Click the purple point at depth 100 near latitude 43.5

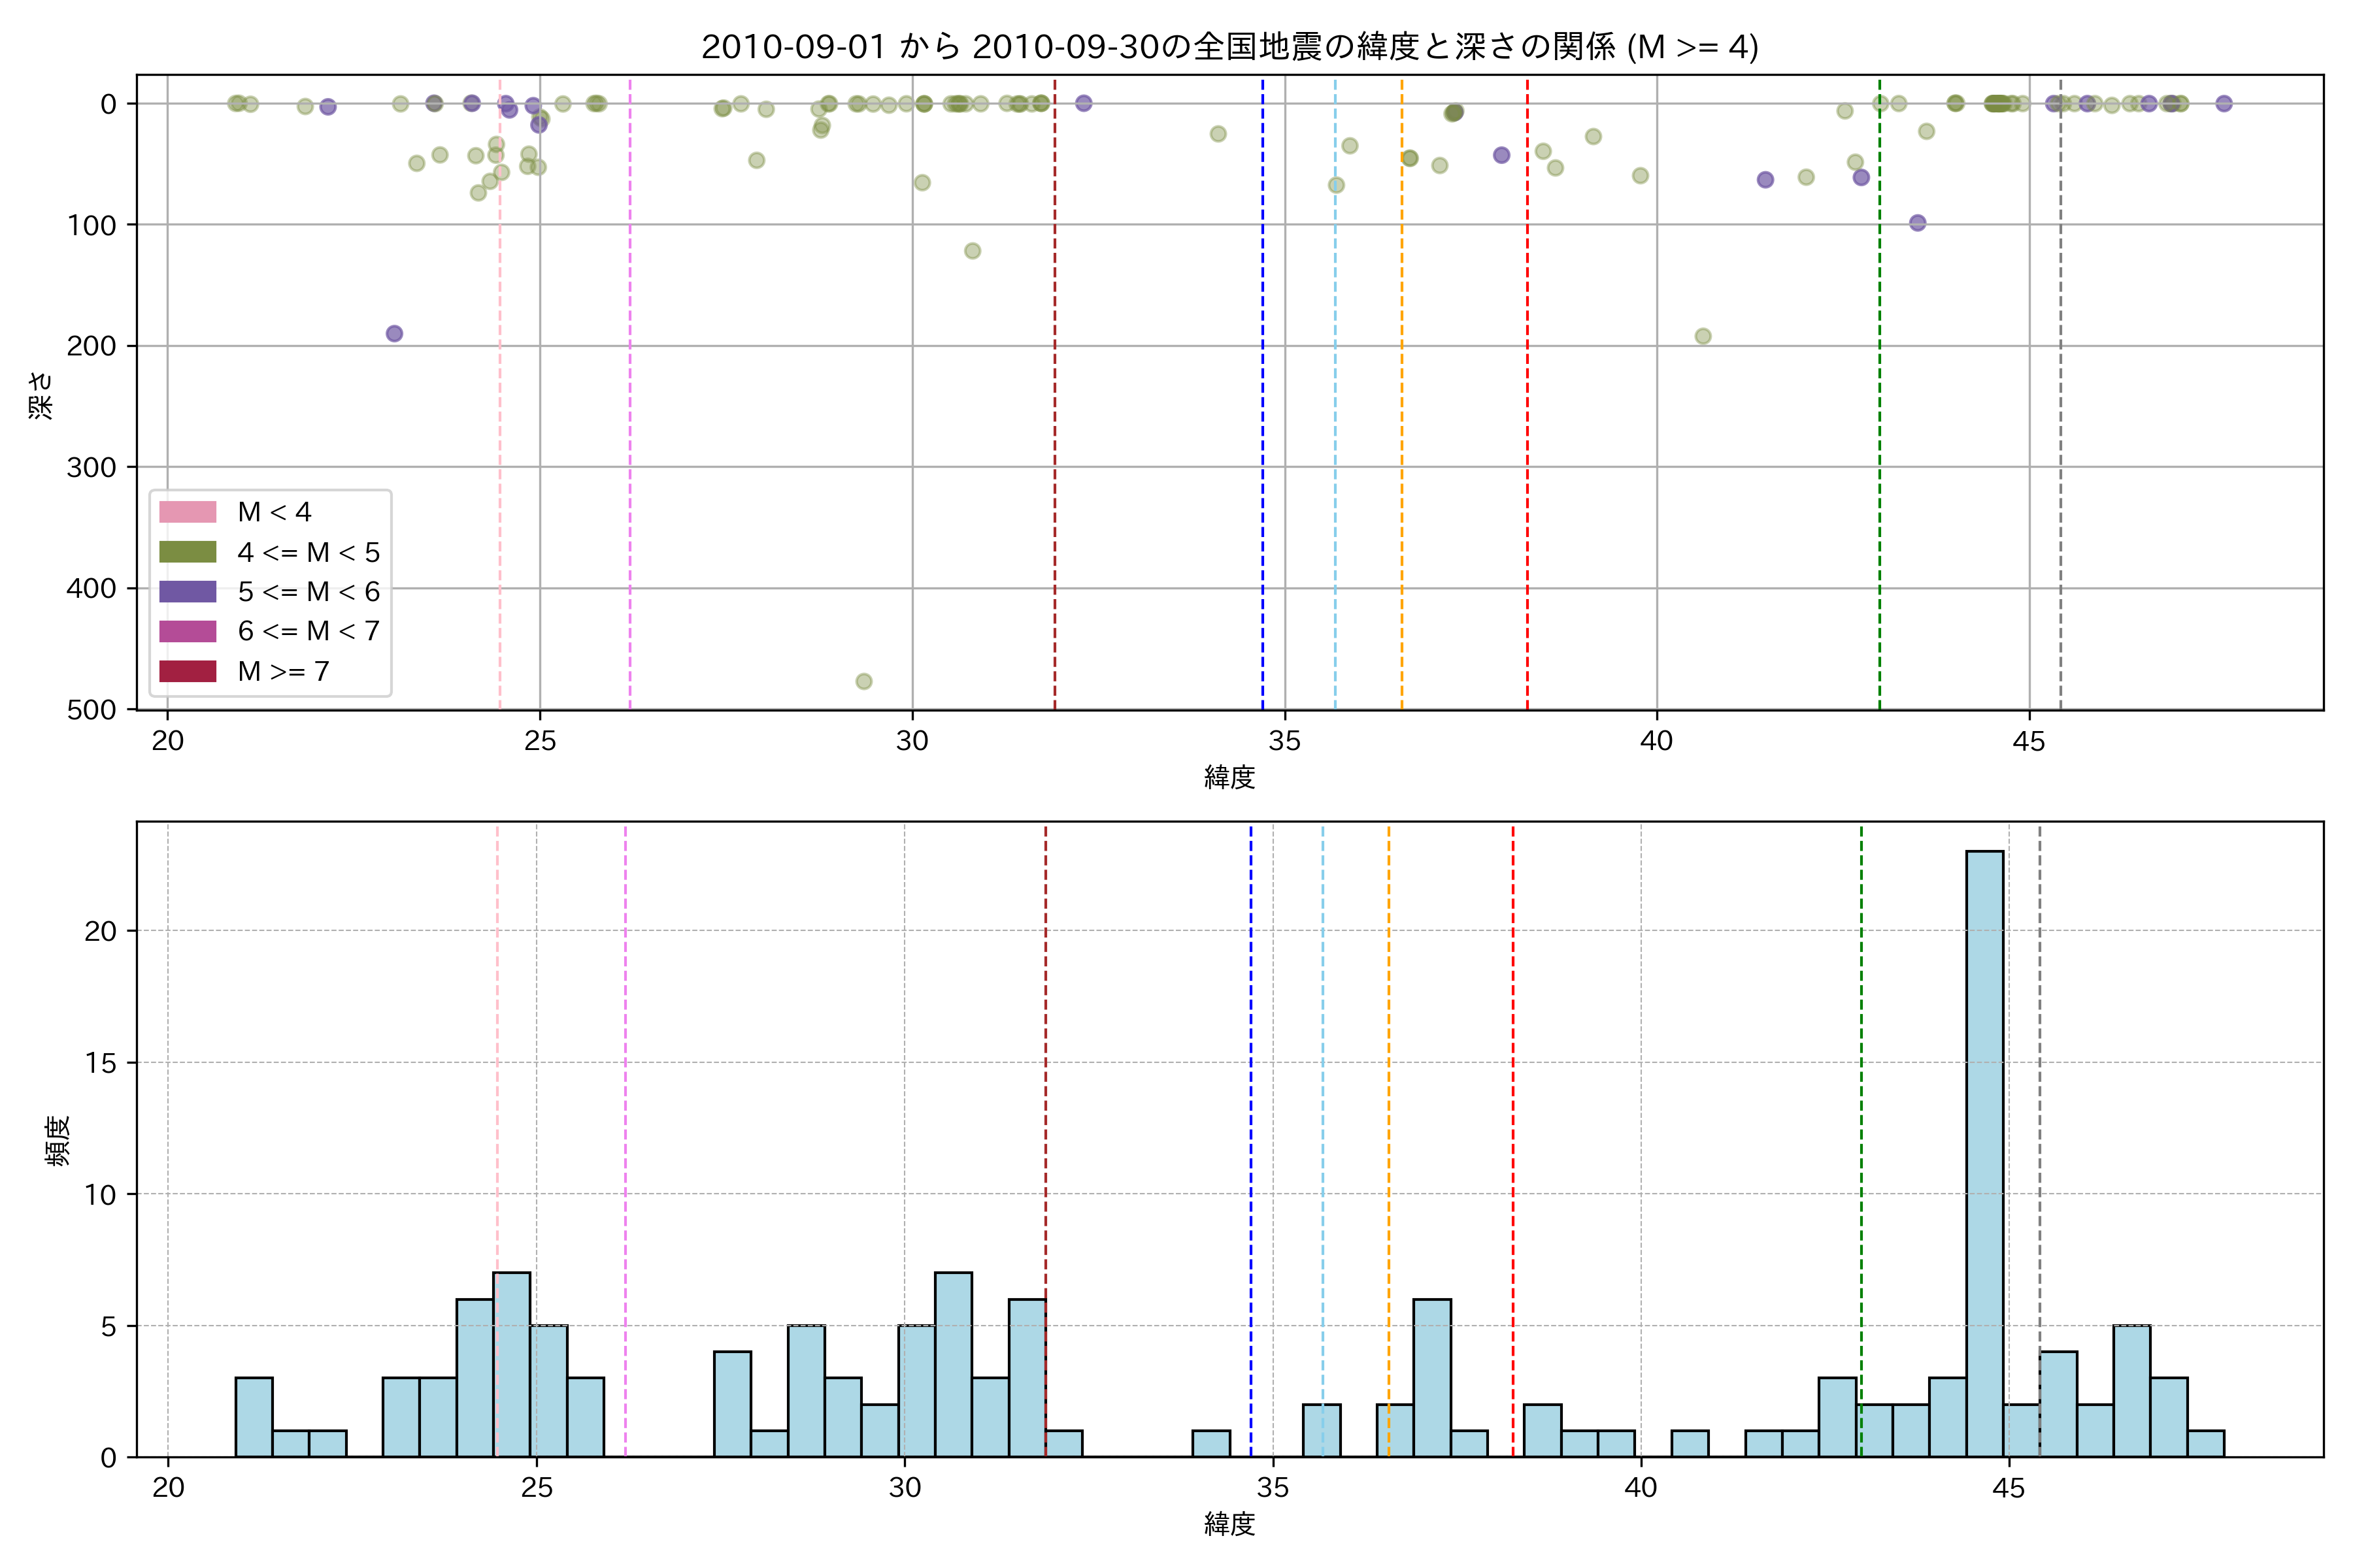[x=1917, y=222]
